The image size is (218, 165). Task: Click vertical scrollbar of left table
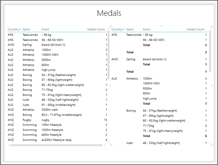click(108, 55)
